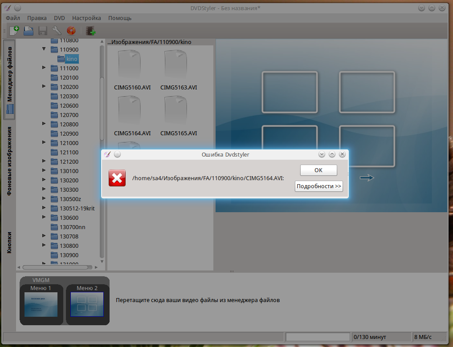Screen dimensions: 453x347
Task: Open the Помощь menu
Action: (x=120, y=18)
